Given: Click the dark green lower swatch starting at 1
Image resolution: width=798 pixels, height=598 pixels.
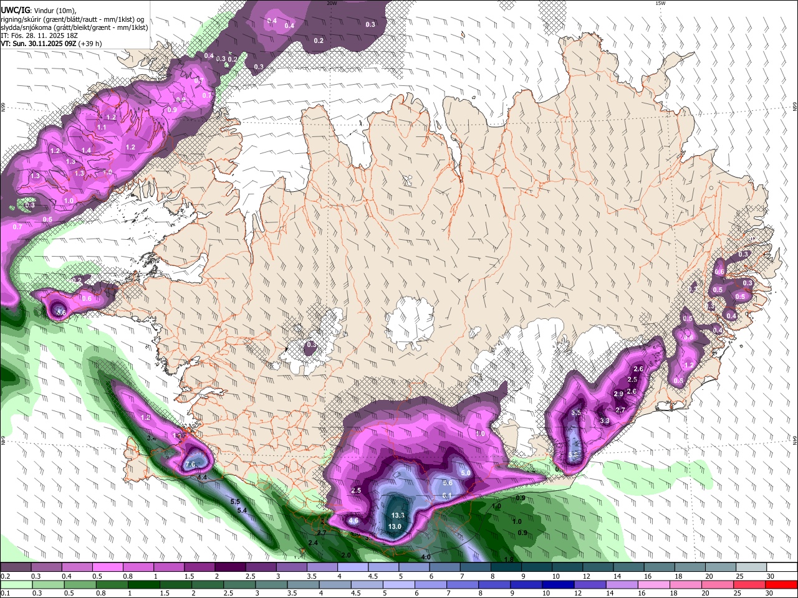Looking at the screenshot, I should click(x=144, y=584).
